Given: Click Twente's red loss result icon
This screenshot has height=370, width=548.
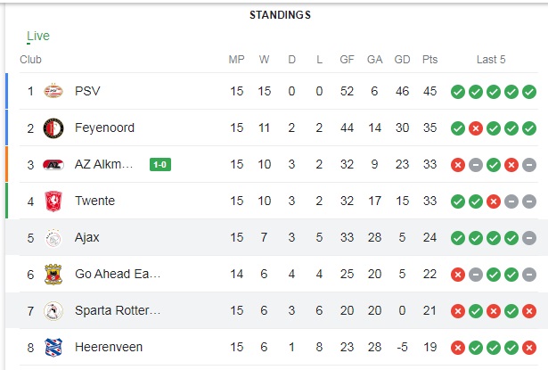Looking at the screenshot, I should click(494, 201).
